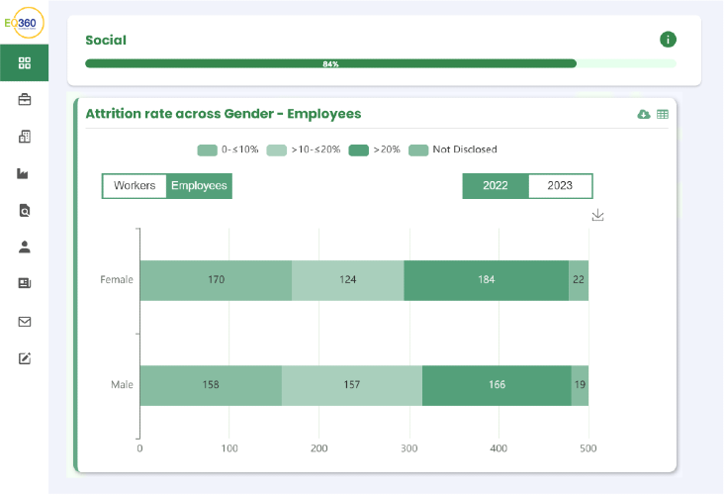Click the 500 axis tick label
This screenshot has height=495, width=724.
588,448
